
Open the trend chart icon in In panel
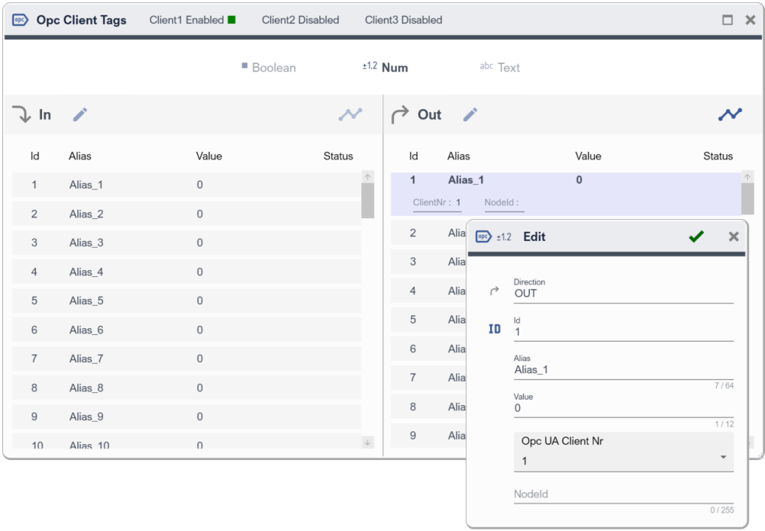350,114
